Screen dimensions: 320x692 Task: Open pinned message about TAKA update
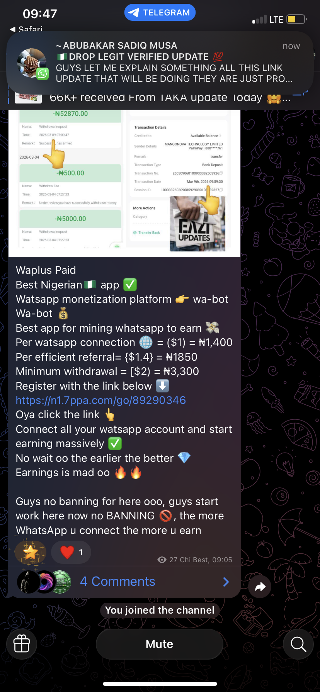pyautogui.click(x=160, y=98)
